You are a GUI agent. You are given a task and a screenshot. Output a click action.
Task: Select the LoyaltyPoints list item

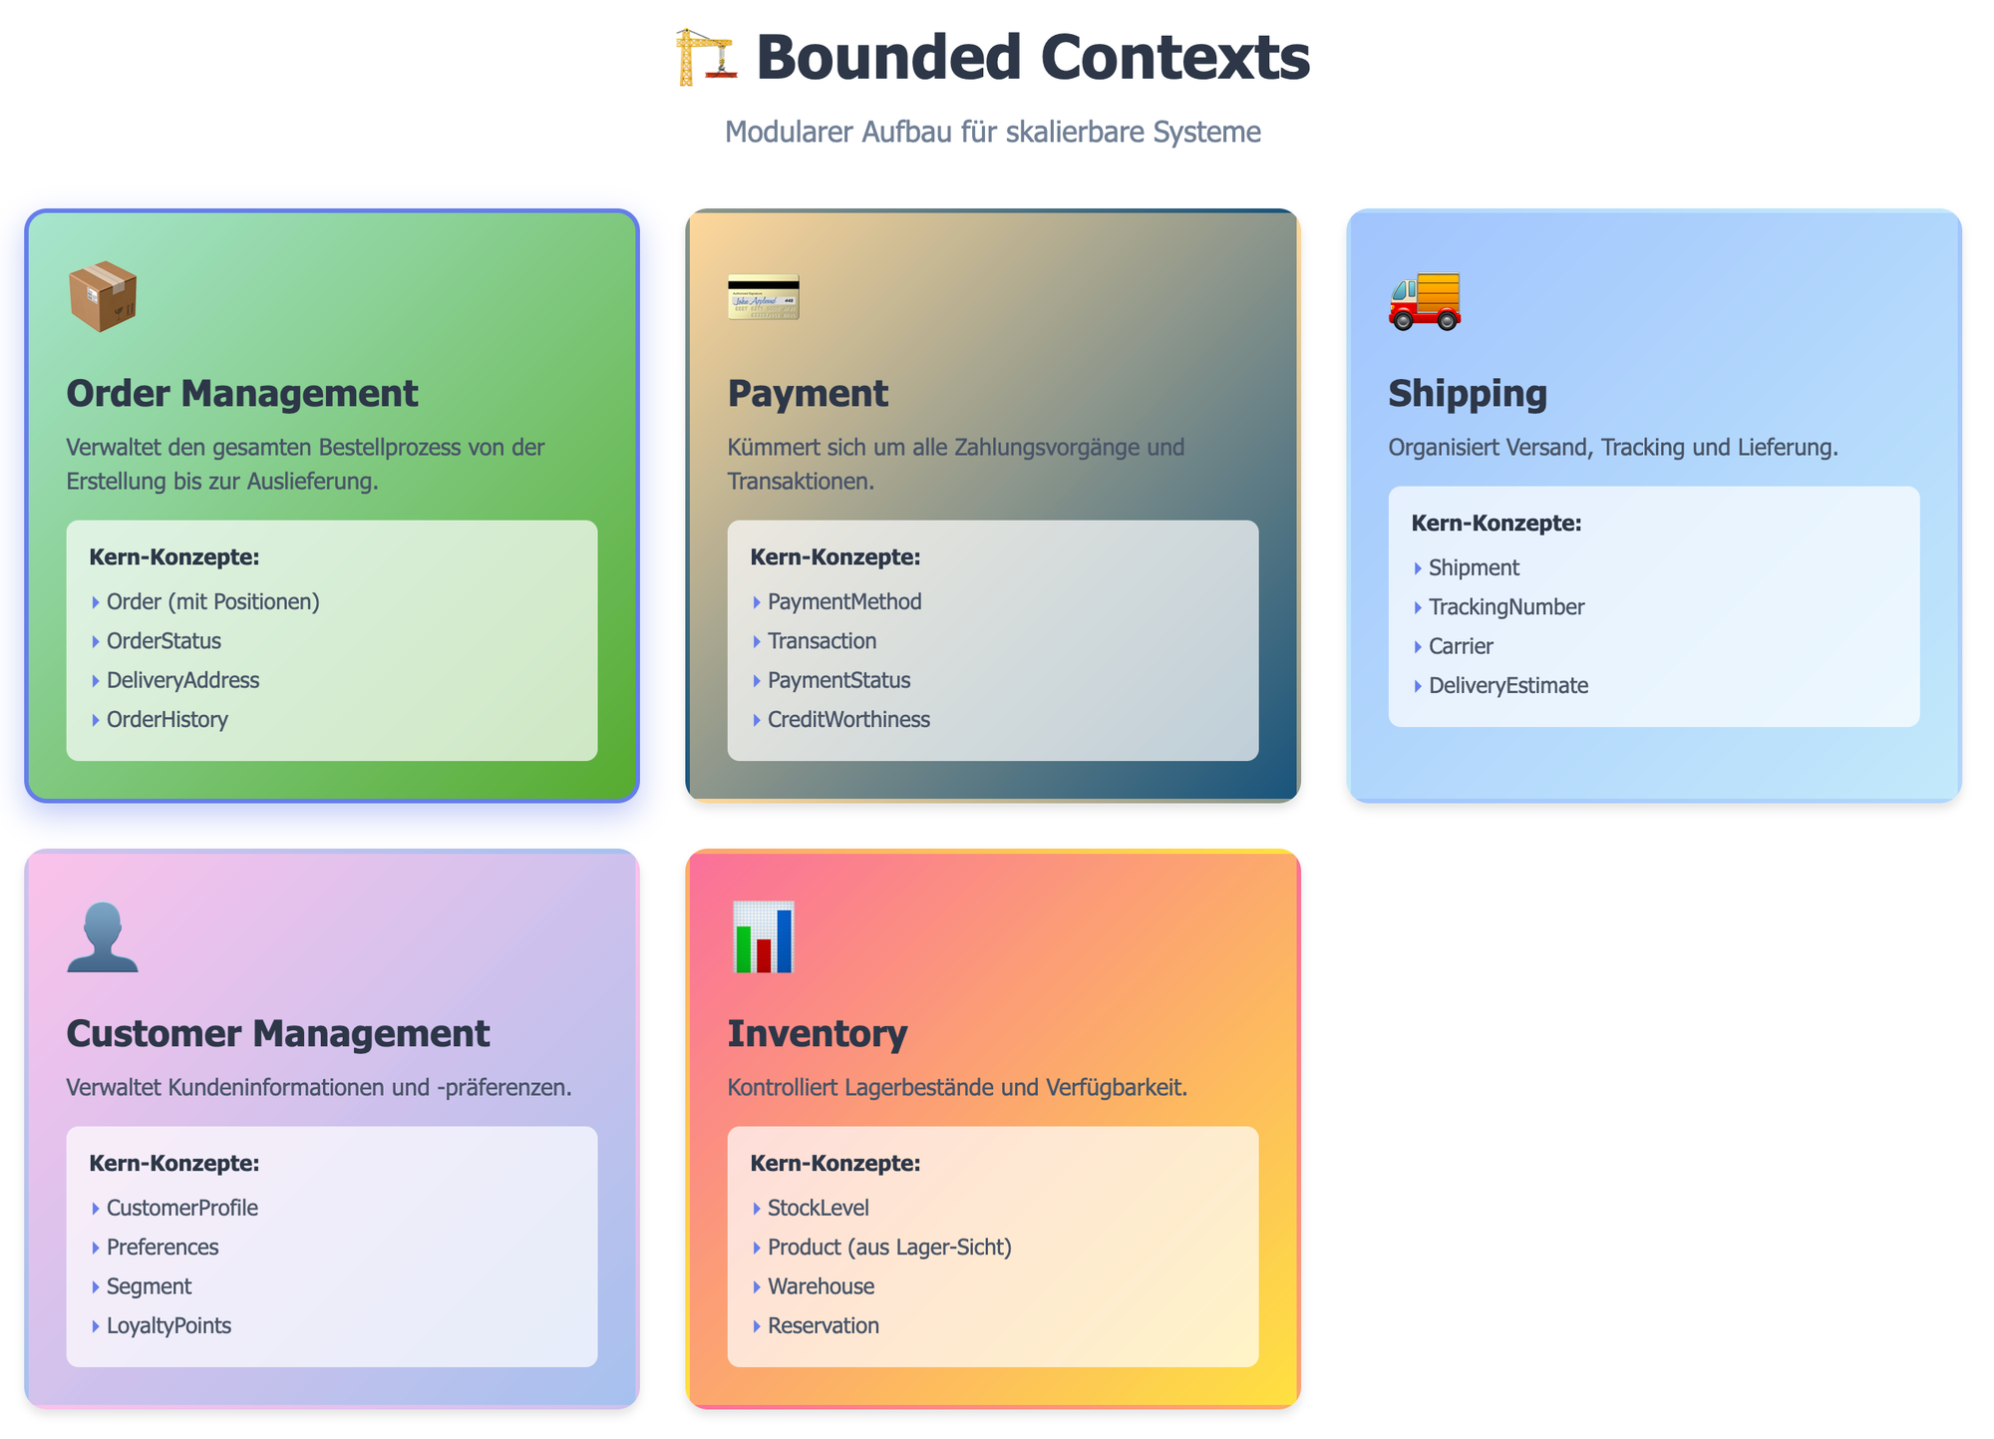click(168, 1325)
